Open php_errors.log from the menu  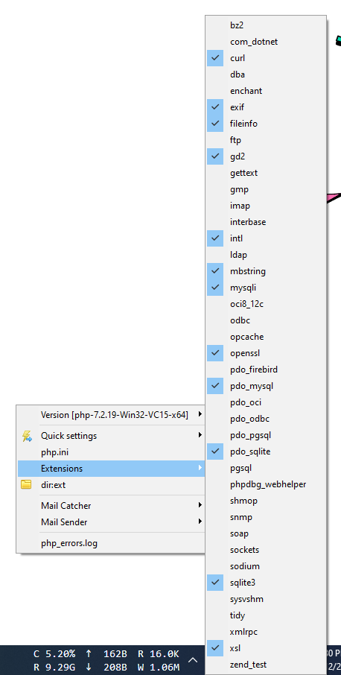pyautogui.click(x=111, y=543)
